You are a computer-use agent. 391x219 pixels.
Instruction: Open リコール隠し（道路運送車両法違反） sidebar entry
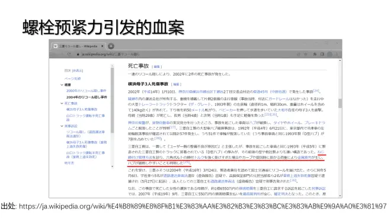click(85, 134)
